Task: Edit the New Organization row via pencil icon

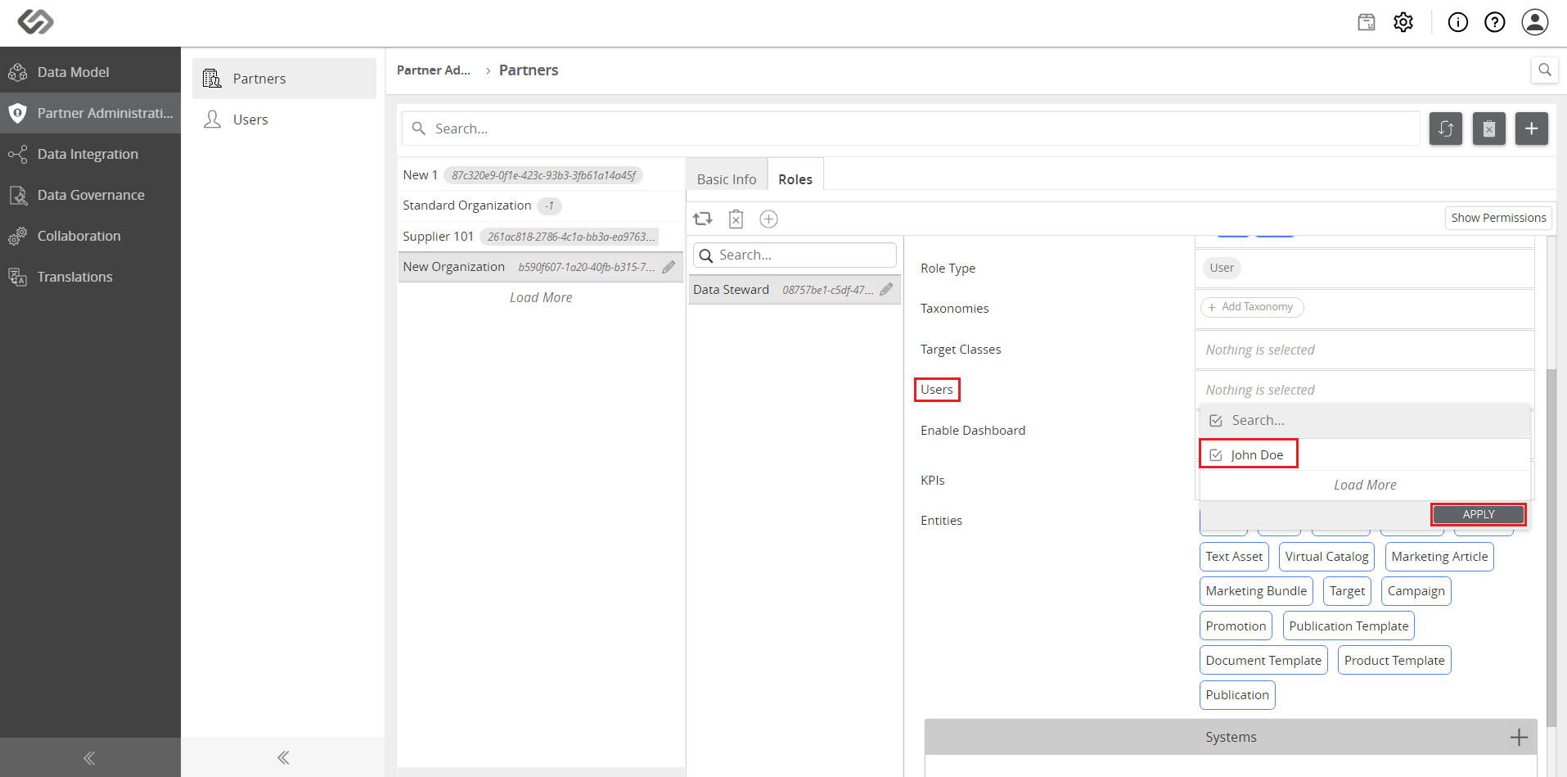Action: point(669,267)
